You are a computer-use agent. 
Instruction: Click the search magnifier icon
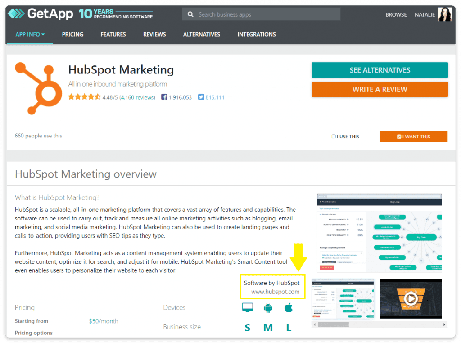[190, 14]
